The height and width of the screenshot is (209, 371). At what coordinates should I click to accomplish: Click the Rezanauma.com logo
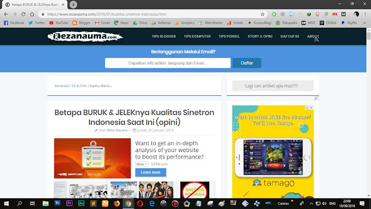point(85,37)
